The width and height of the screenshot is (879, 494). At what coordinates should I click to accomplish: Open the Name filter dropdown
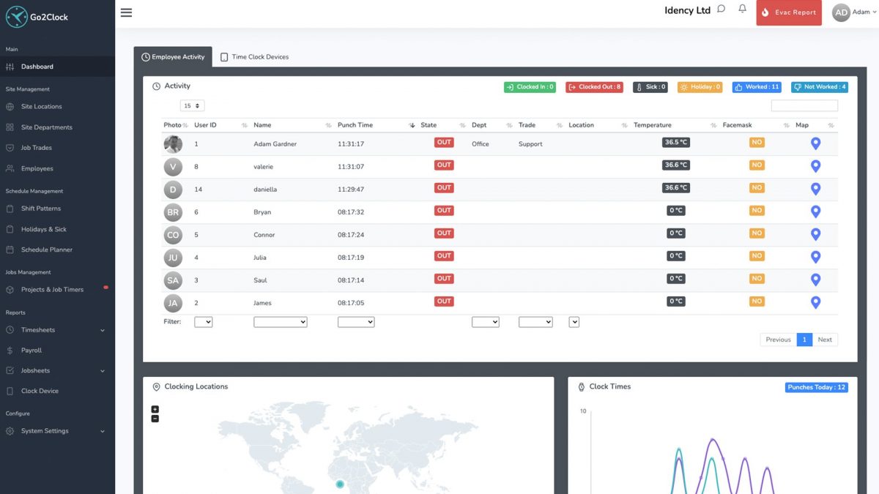280,322
